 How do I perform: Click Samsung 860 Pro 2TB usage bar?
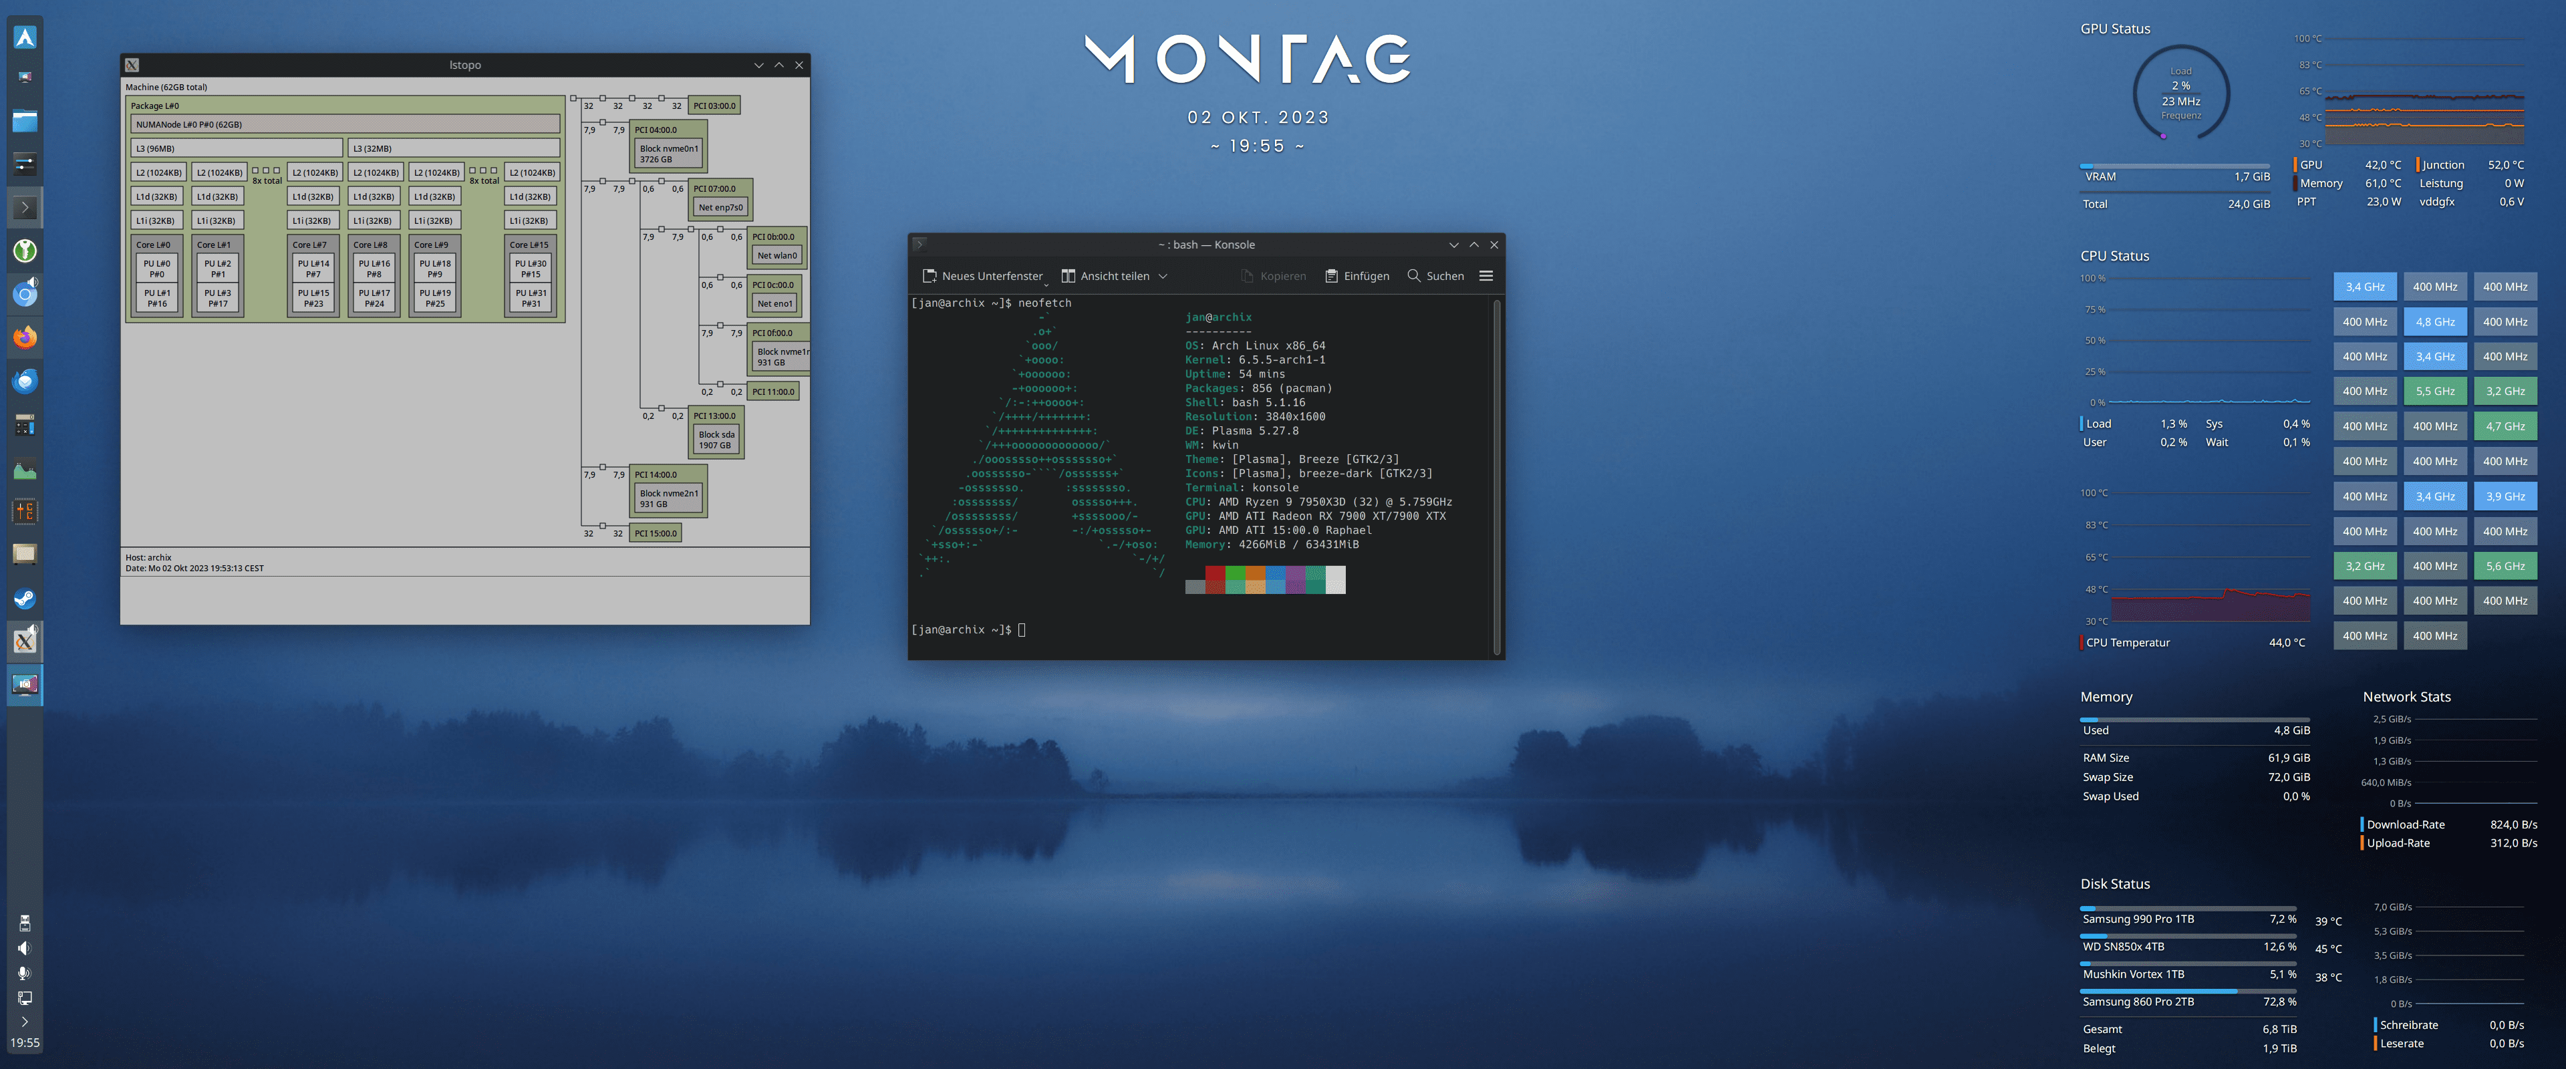[2188, 991]
